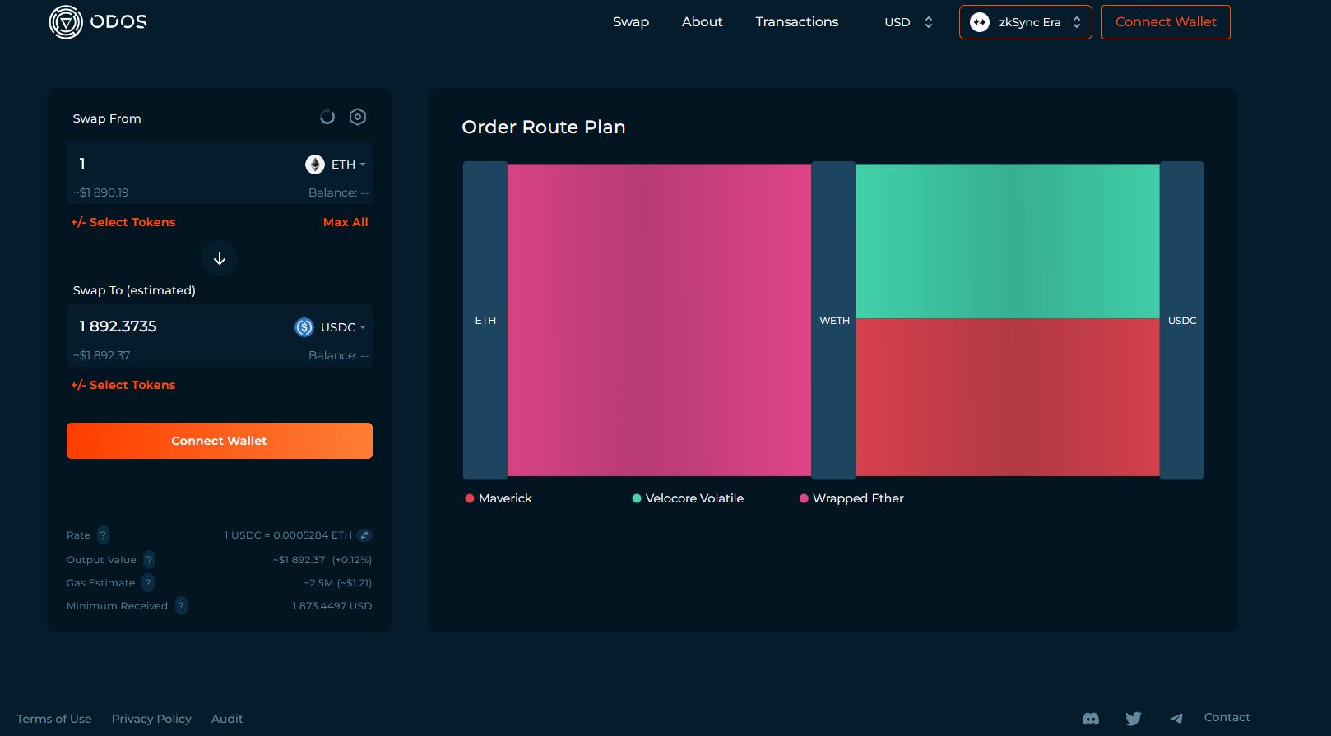
Task: Click the rate text 1 USDC = 0.0005284 ETH
Action: pyautogui.click(x=288, y=535)
